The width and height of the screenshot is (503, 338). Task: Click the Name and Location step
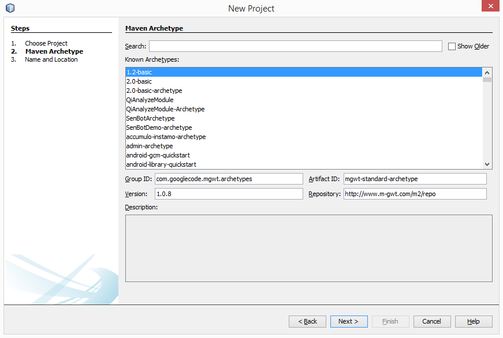click(x=51, y=59)
